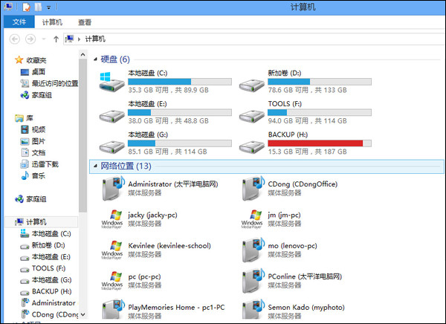This screenshot has width=446, height=324.
Task: Click the 本地磁盘 (C:) usage bar
Action: click(179, 82)
